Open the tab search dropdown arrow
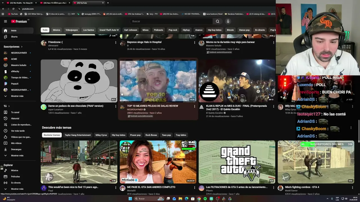 (3, 3)
